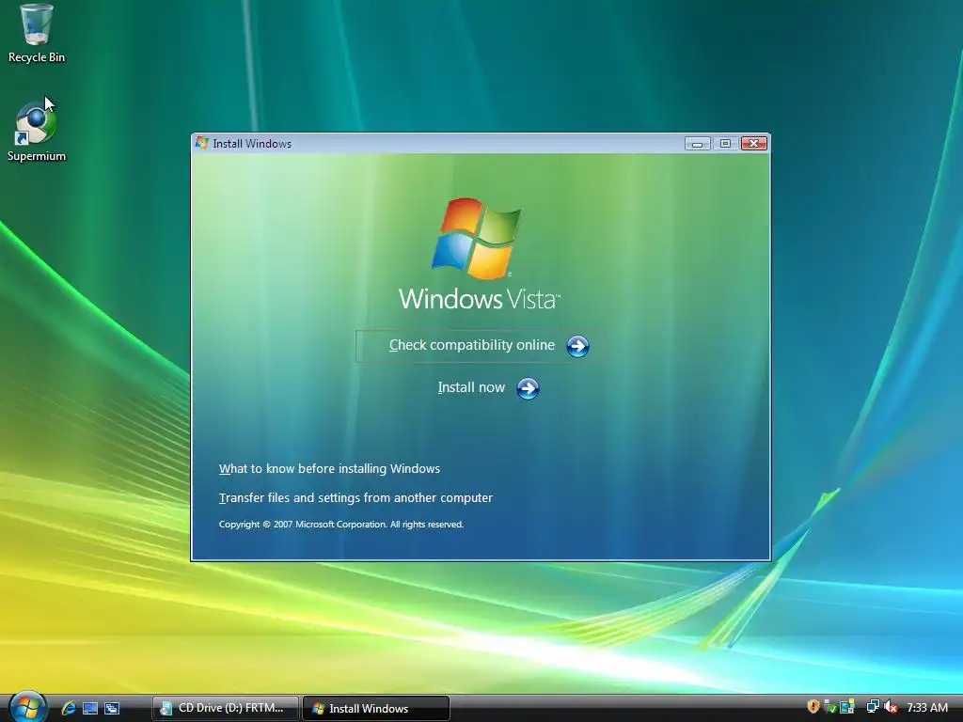963x722 pixels.
Task: Click the Install now text
Action: coord(471,387)
